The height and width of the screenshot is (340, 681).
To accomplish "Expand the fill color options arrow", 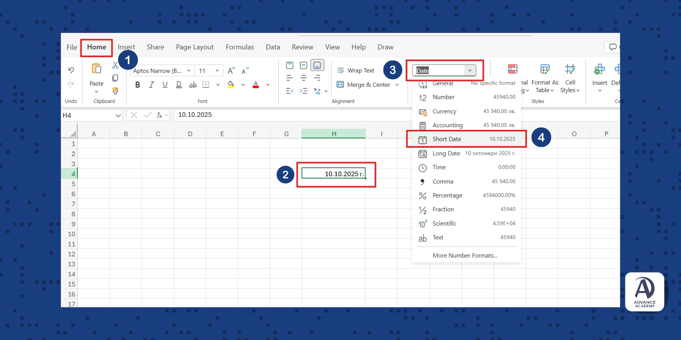I will (x=243, y=85).
